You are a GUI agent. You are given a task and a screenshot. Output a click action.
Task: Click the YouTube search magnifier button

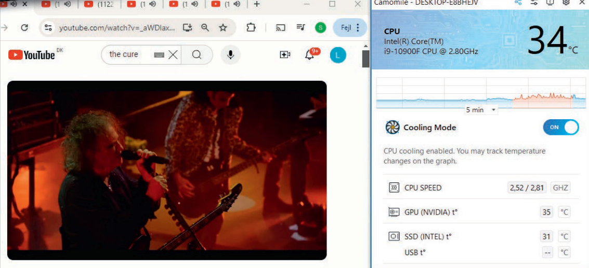pos(197,54)
